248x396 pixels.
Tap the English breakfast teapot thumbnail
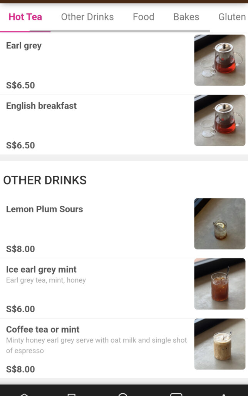220,120
